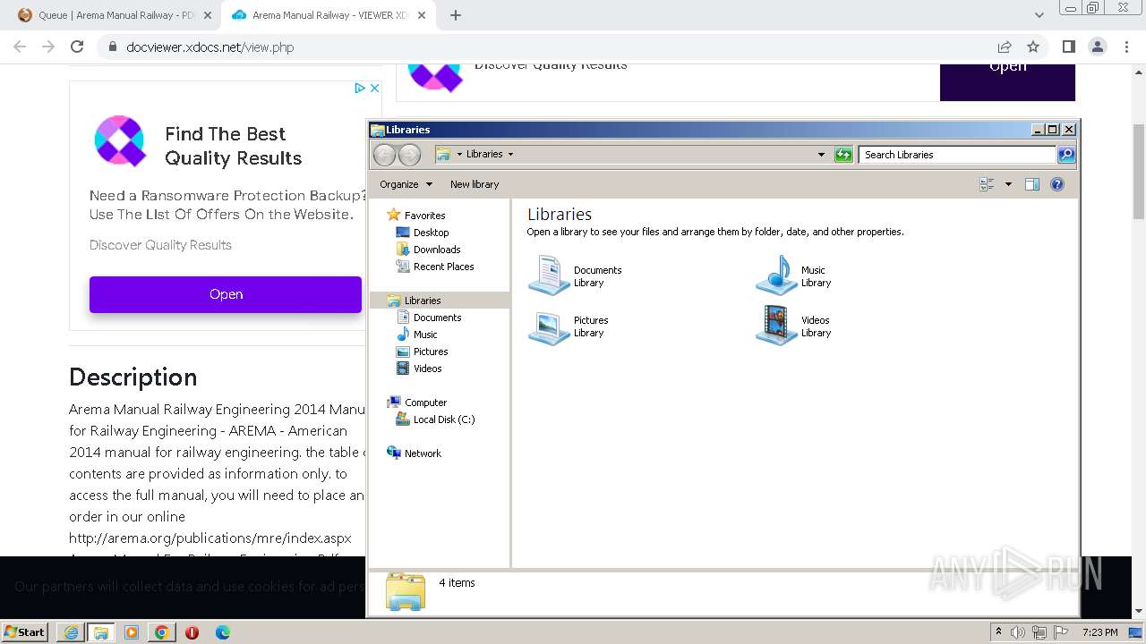Select Libraries node in navigation pane
Image resolution: width=1146 pixels, height=644 pixels.
coord(423,301)
